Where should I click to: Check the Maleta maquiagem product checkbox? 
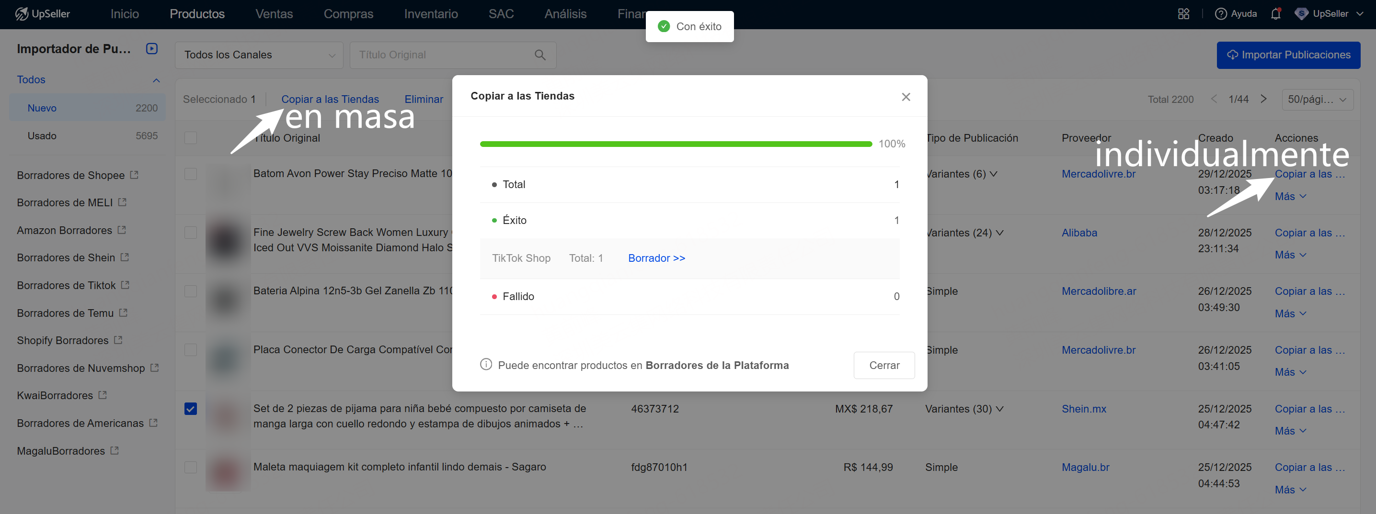(x=191, y=467)
